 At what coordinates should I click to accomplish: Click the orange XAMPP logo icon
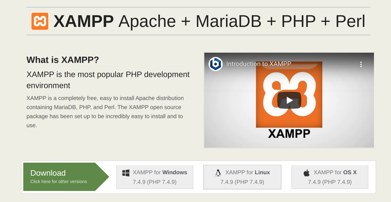pos(40,21)
